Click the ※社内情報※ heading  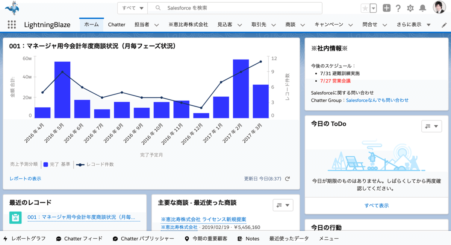pos(330,48)
